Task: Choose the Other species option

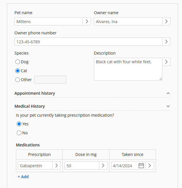Action: pos(18,80)
